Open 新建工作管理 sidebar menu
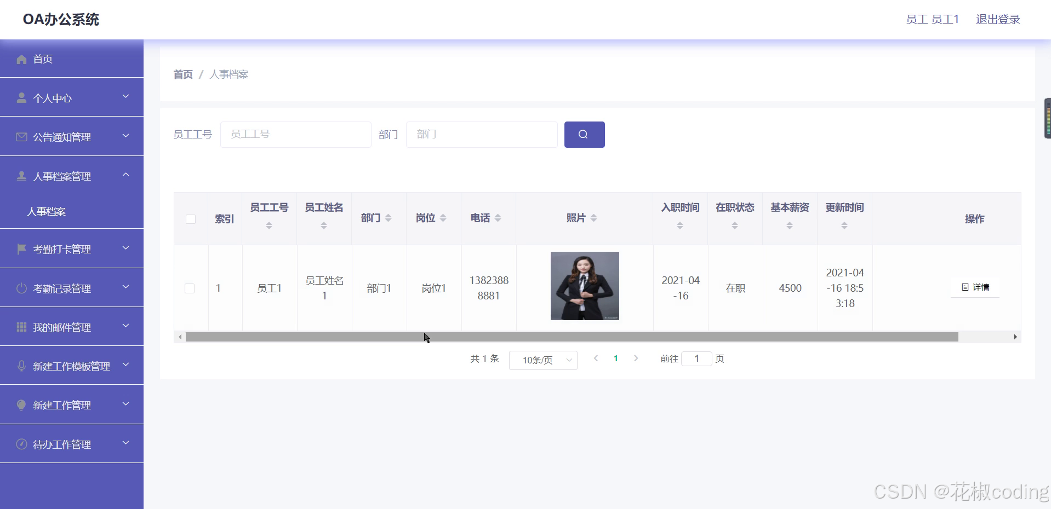 tap(72, 405)
